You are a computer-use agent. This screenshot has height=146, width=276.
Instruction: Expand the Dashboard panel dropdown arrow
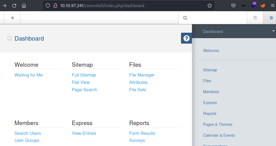click(274, 31)
